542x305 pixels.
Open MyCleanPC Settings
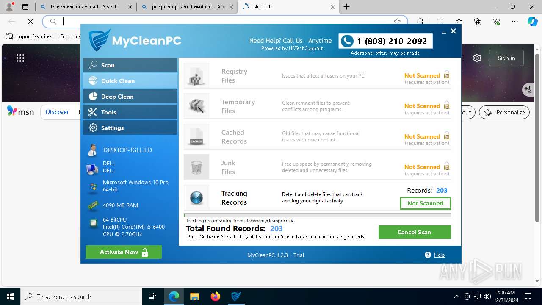coord(130,128)
